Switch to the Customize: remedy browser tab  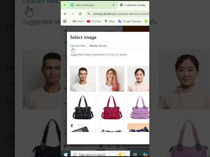pyautogui.click(x=133, y=5)
